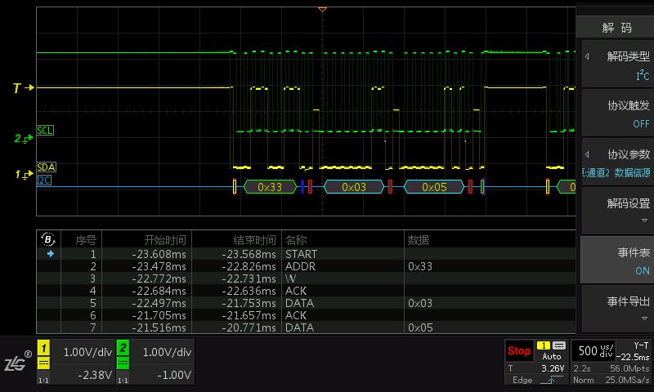654x392 pixels.
Task: Click the decoded 0x33 bus packet
Action: coord(270,187)
